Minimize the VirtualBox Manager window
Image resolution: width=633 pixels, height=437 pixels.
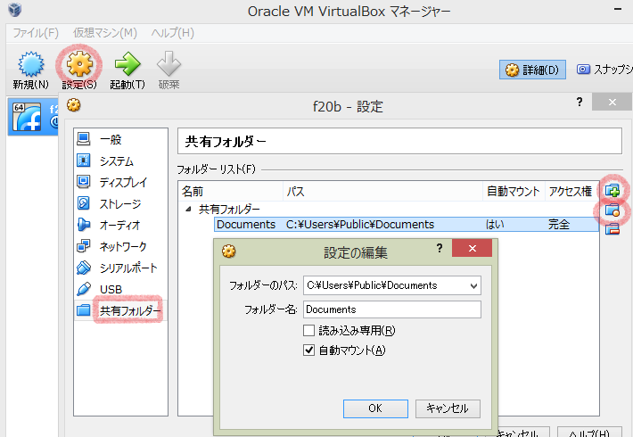[618, 10]
